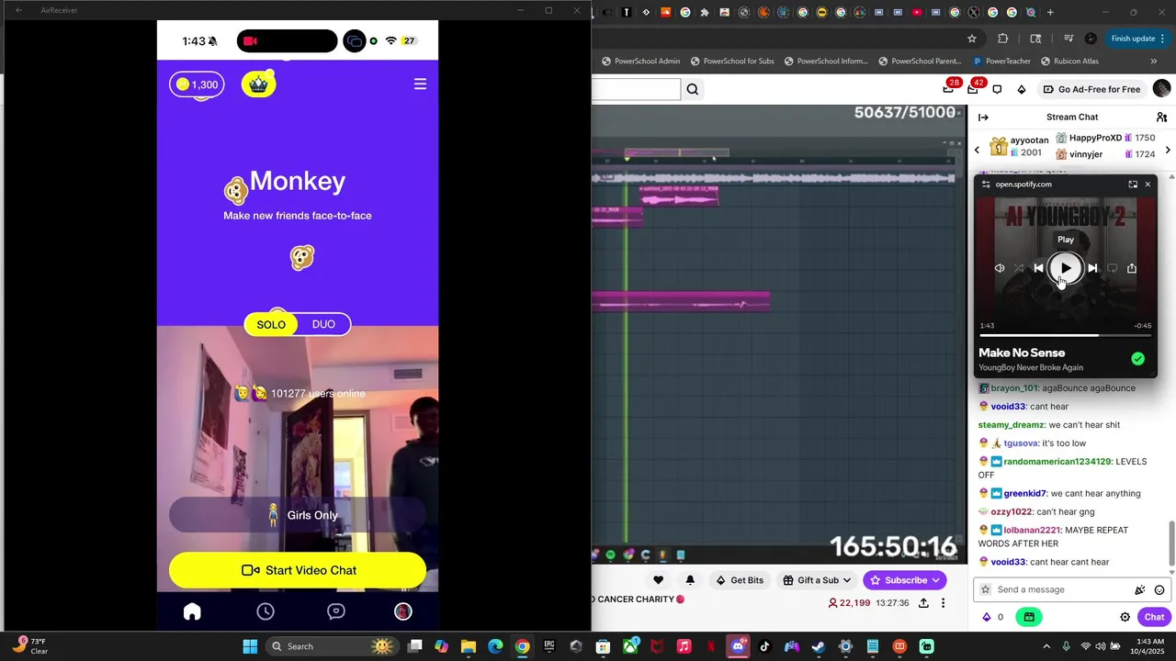
Task: Open Discord from Windows taskbar
Action: tap(737, 646)
